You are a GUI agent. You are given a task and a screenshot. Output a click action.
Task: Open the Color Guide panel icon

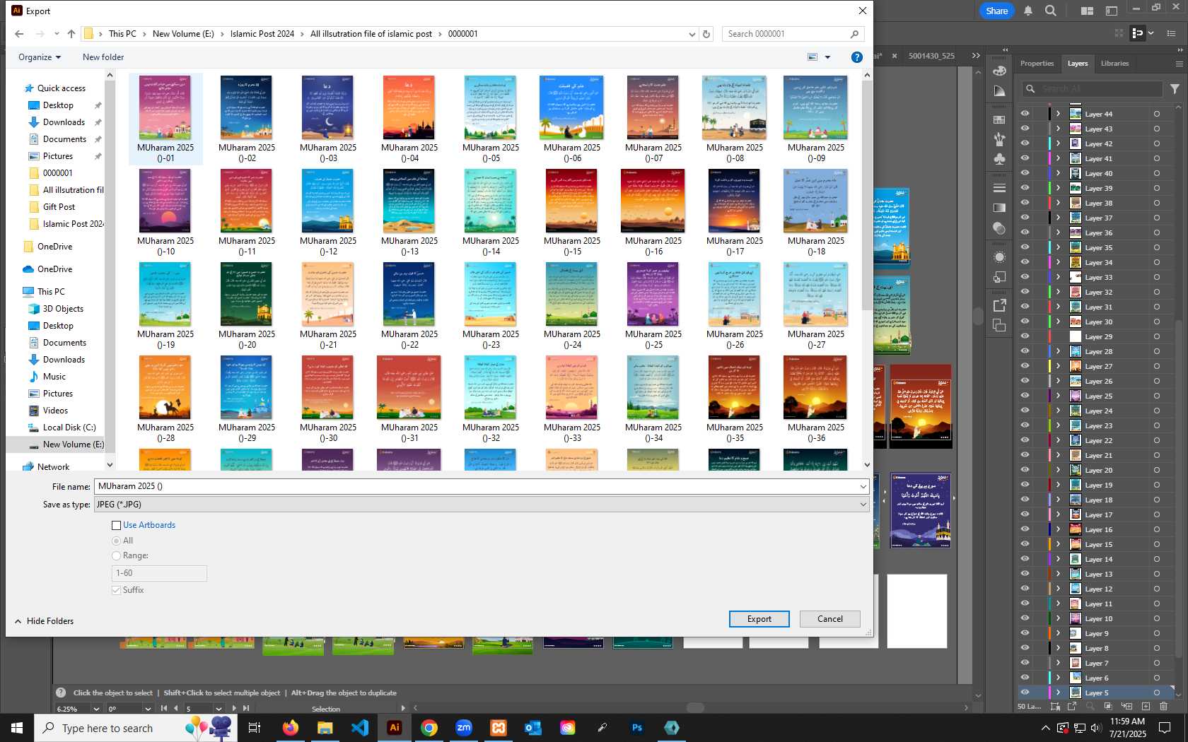click(x=999, y=91)
